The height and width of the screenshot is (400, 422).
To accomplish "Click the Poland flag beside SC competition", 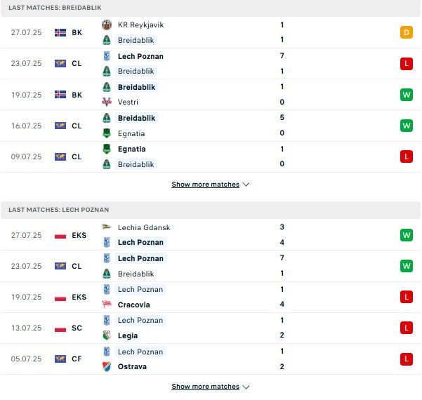I will tap(60, 328).
